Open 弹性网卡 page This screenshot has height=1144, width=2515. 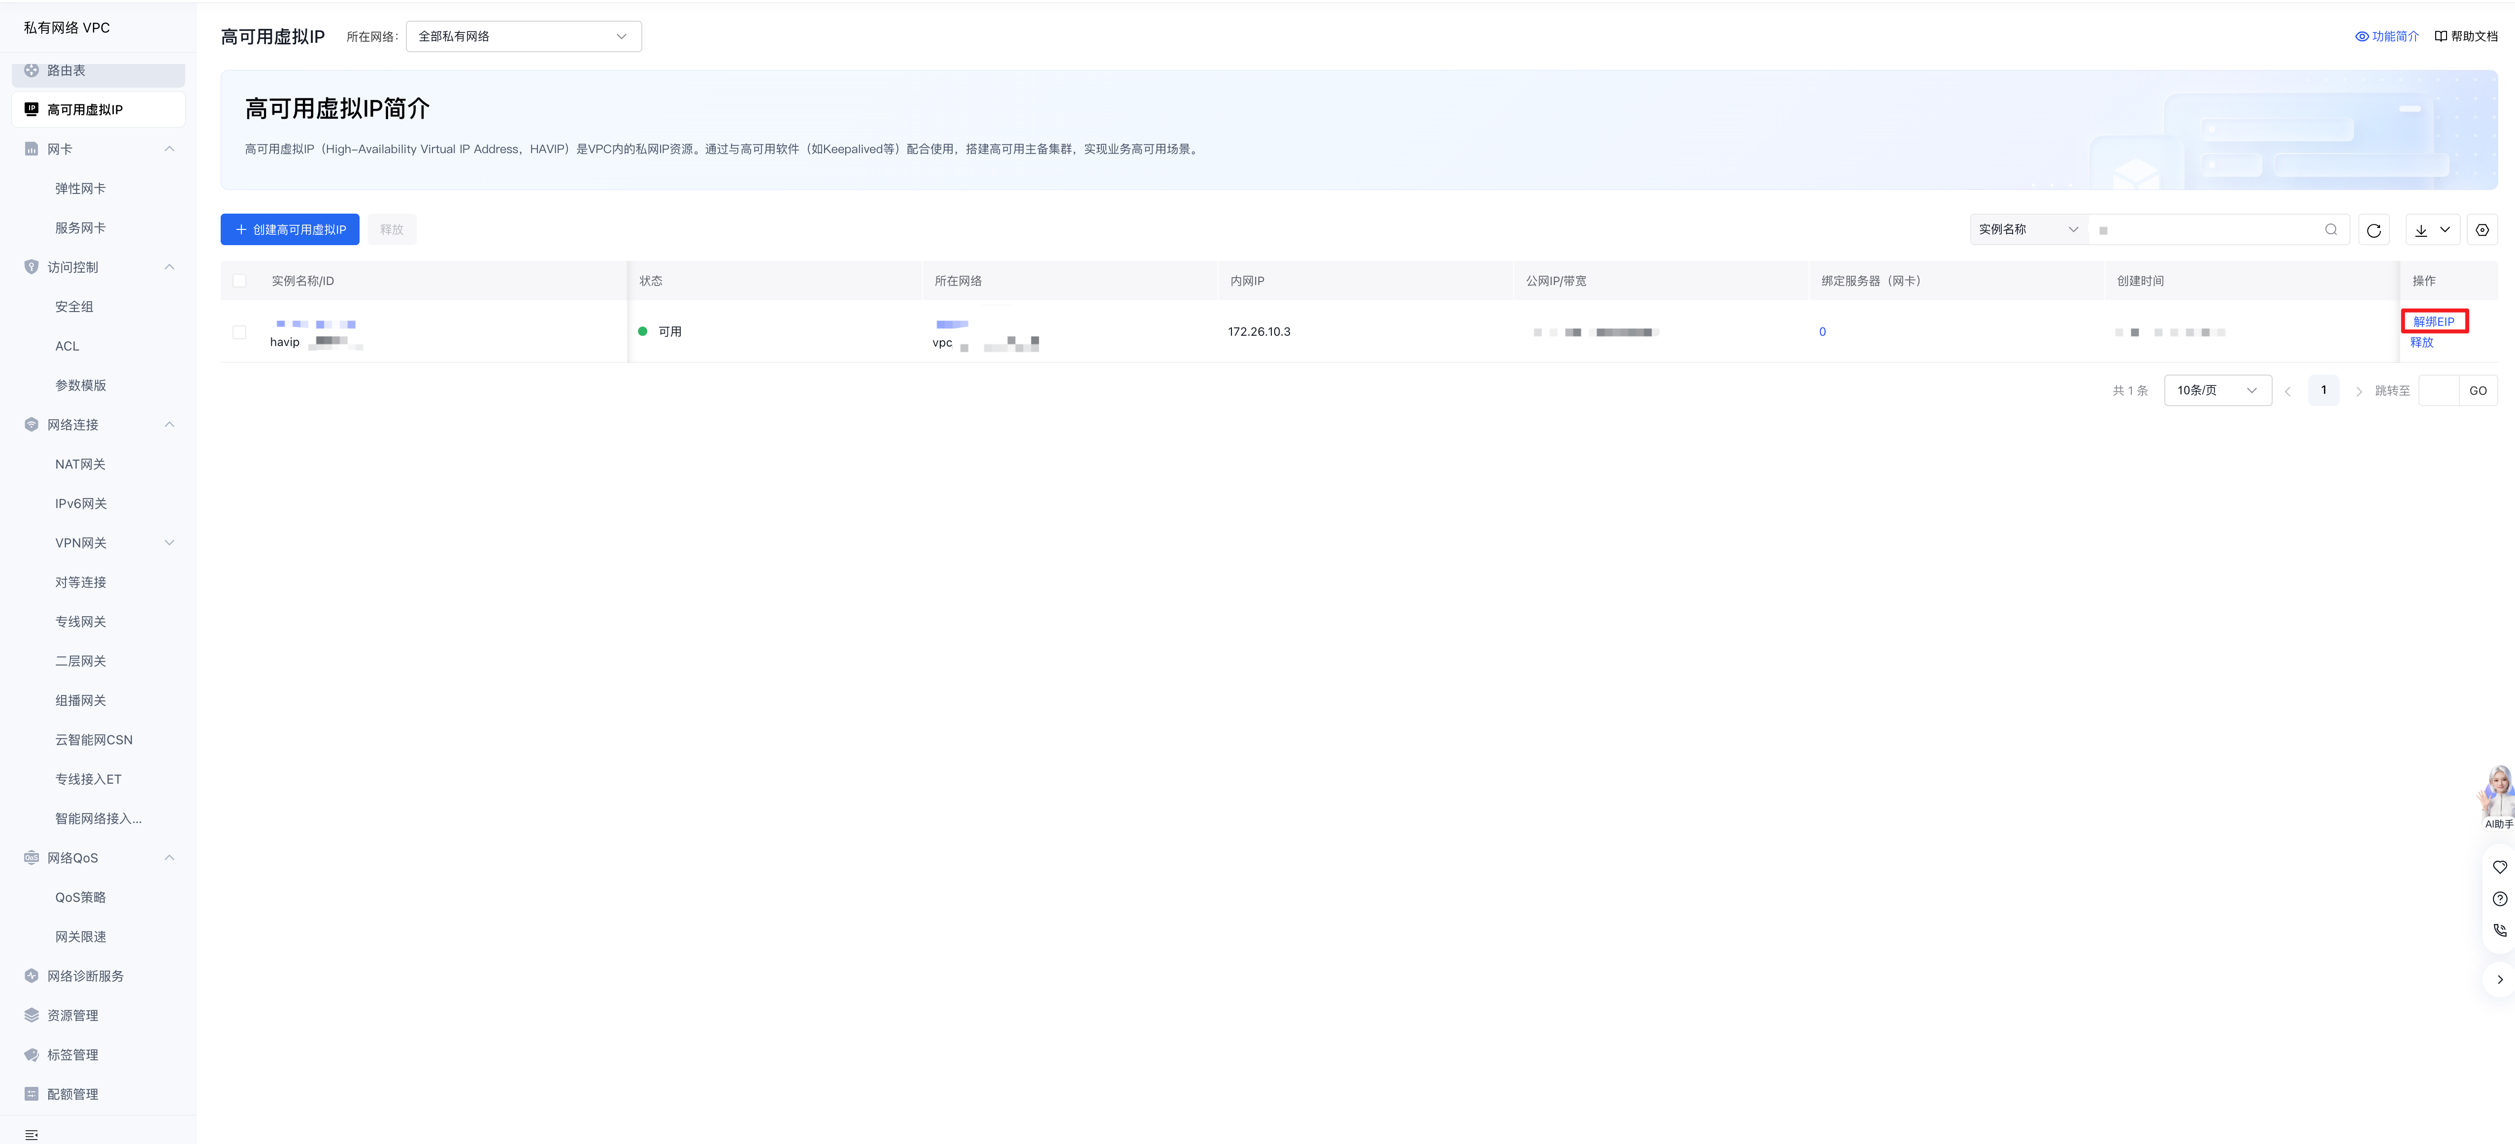(80, 189)
